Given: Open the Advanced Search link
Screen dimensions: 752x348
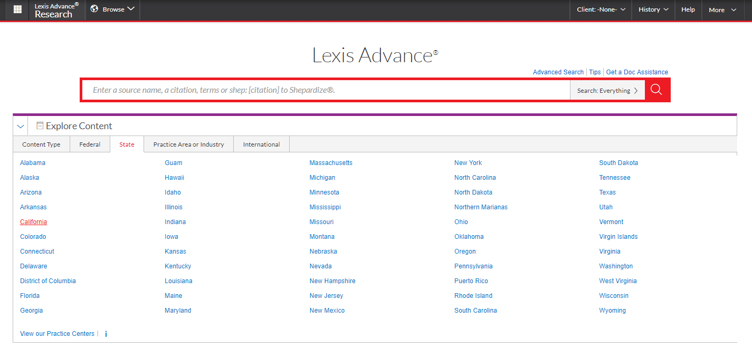Looking at the screenshot, I should click(x=558, y=72).
